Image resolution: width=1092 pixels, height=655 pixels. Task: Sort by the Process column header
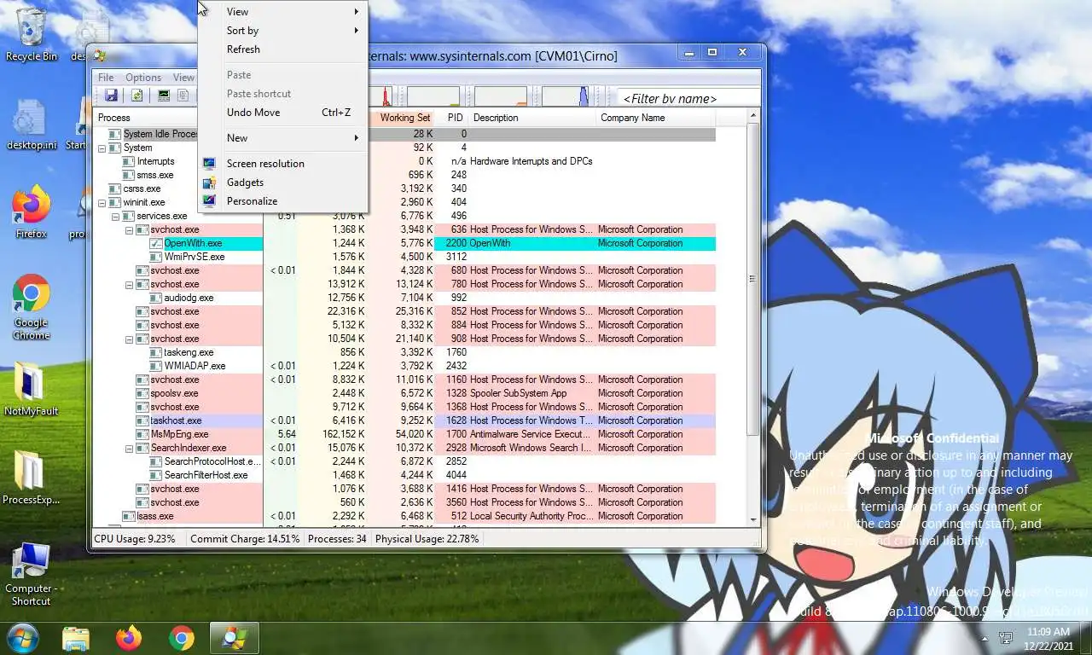pyautogui.click(x=145, y=118)
